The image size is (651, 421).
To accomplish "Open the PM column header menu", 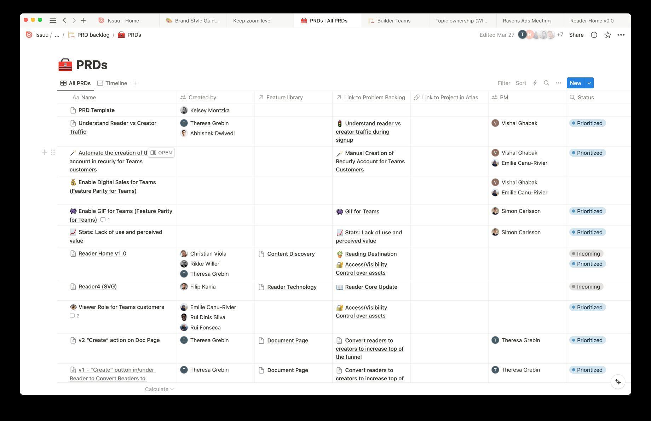I will pyautogui.click(x=527, y=97).
